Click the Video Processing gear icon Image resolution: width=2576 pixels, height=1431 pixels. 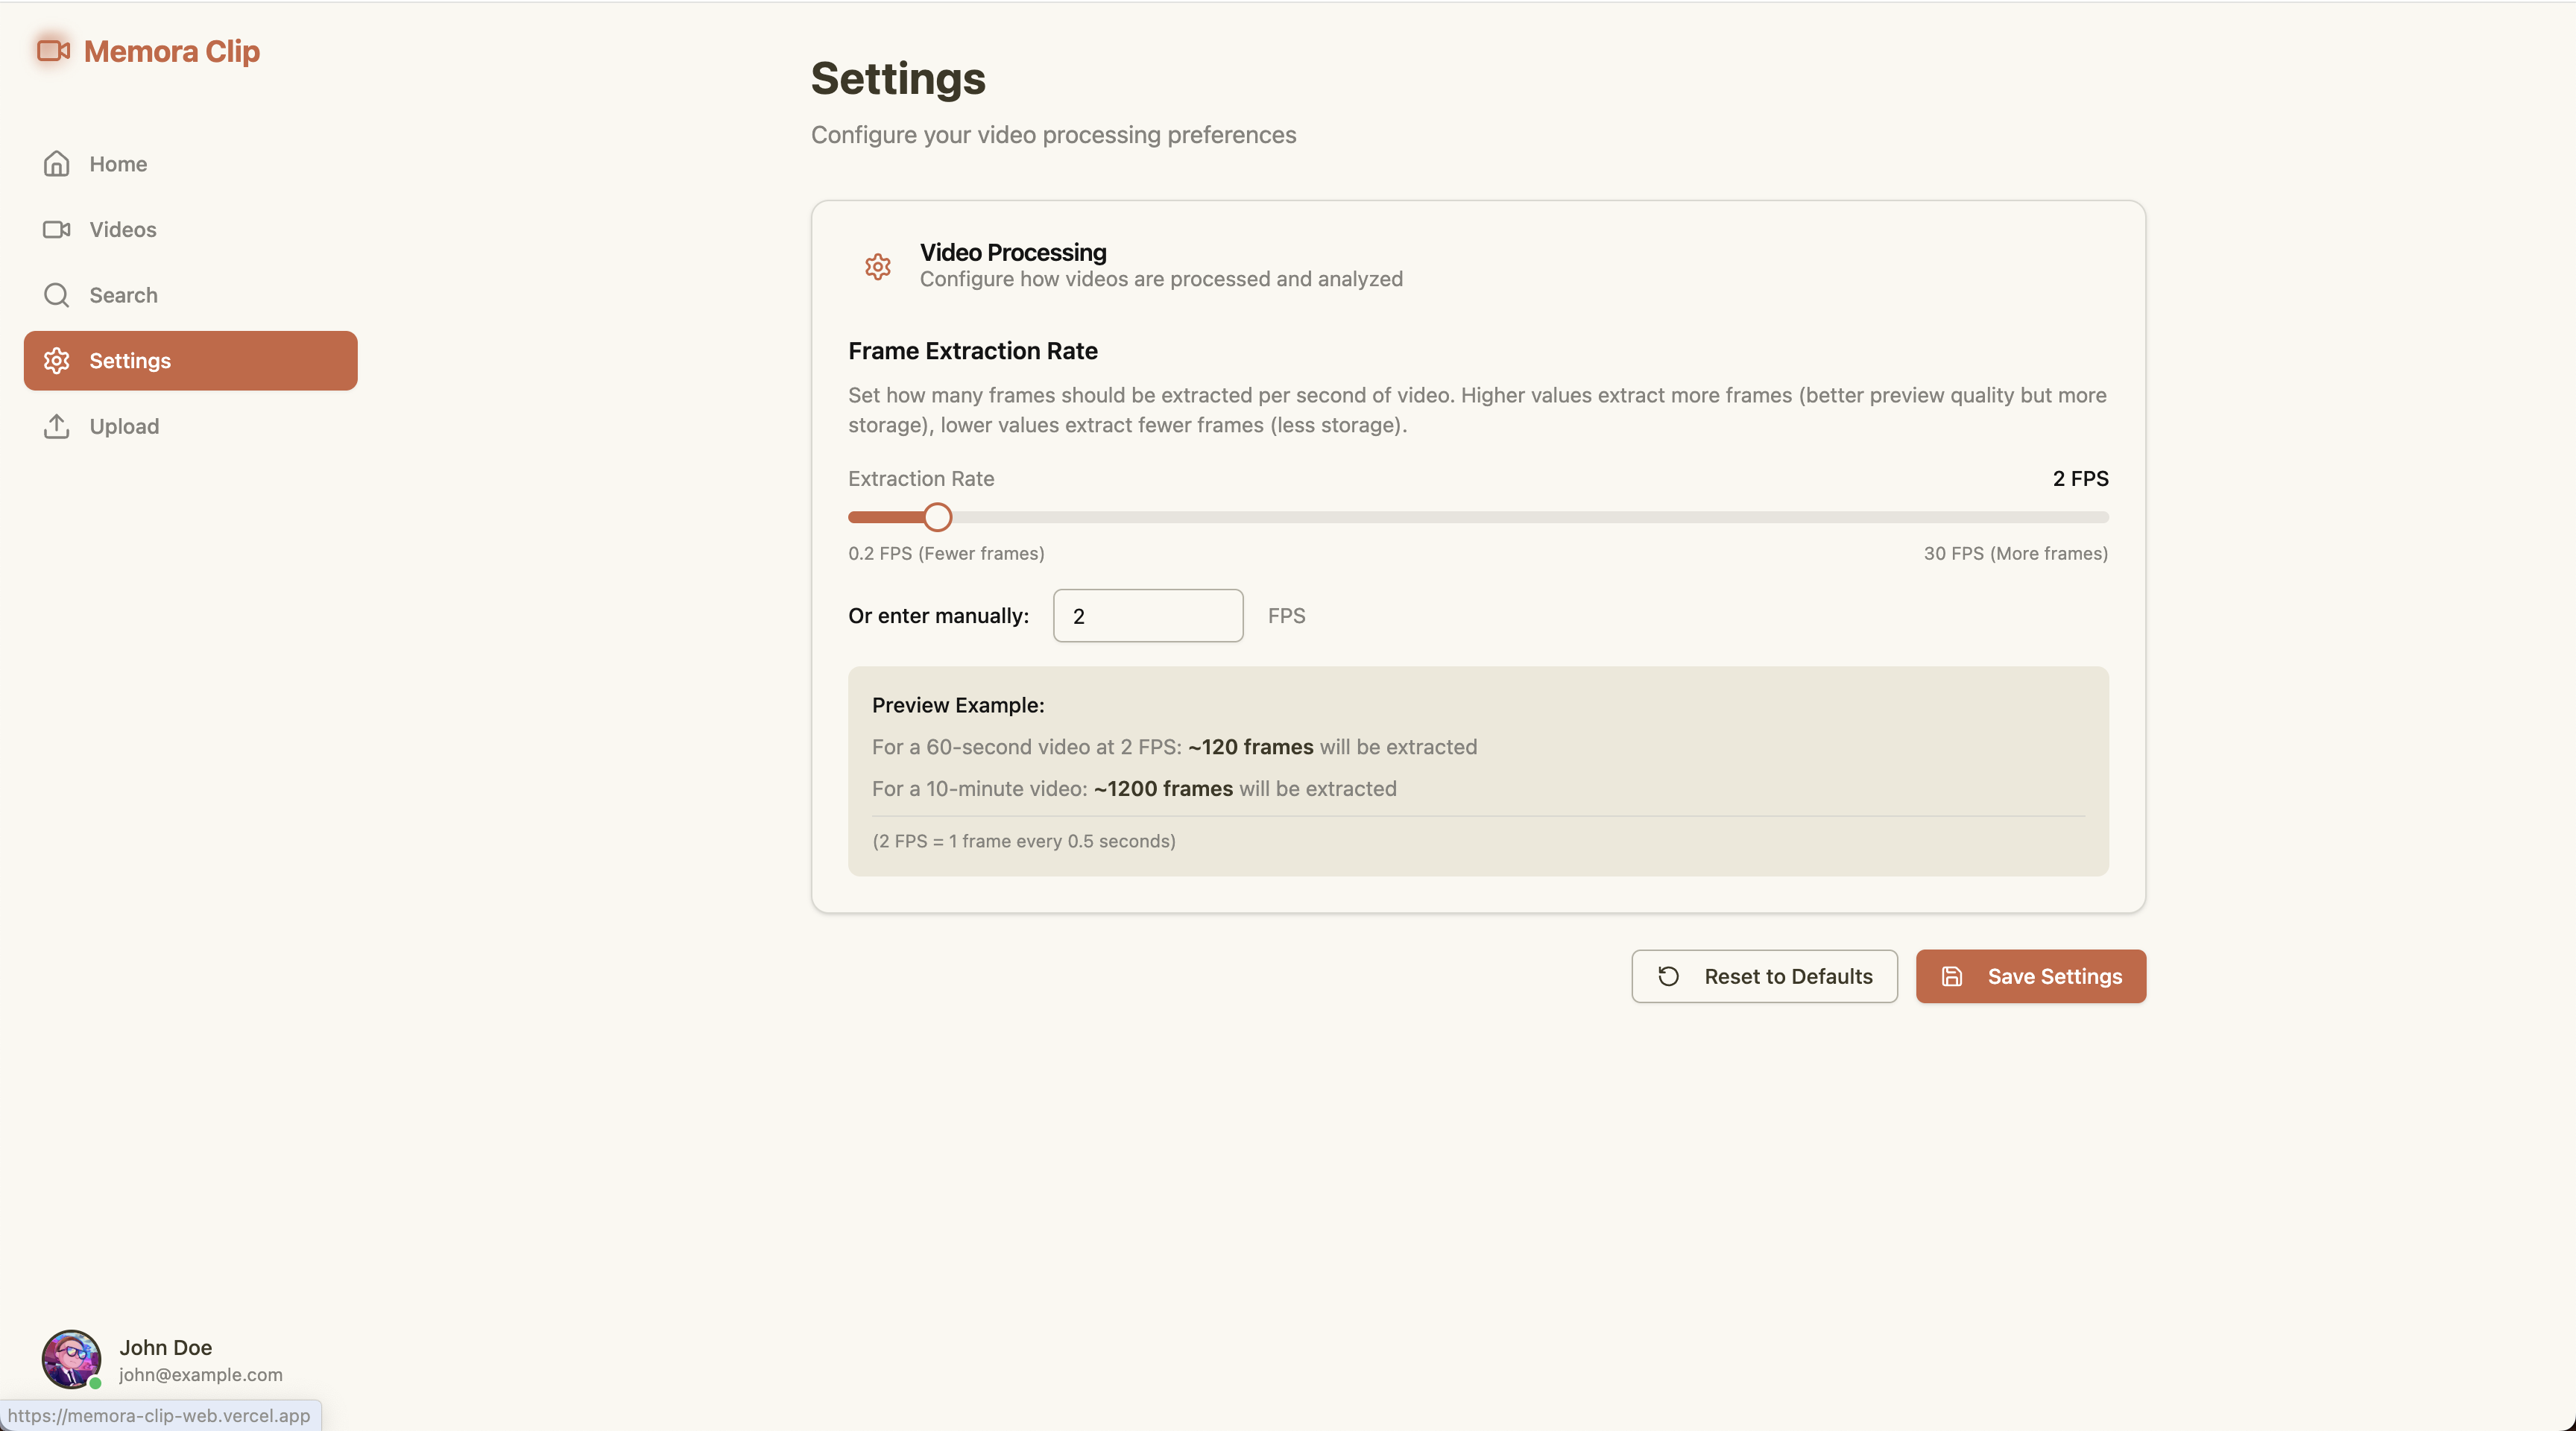(x=877, y=266)
